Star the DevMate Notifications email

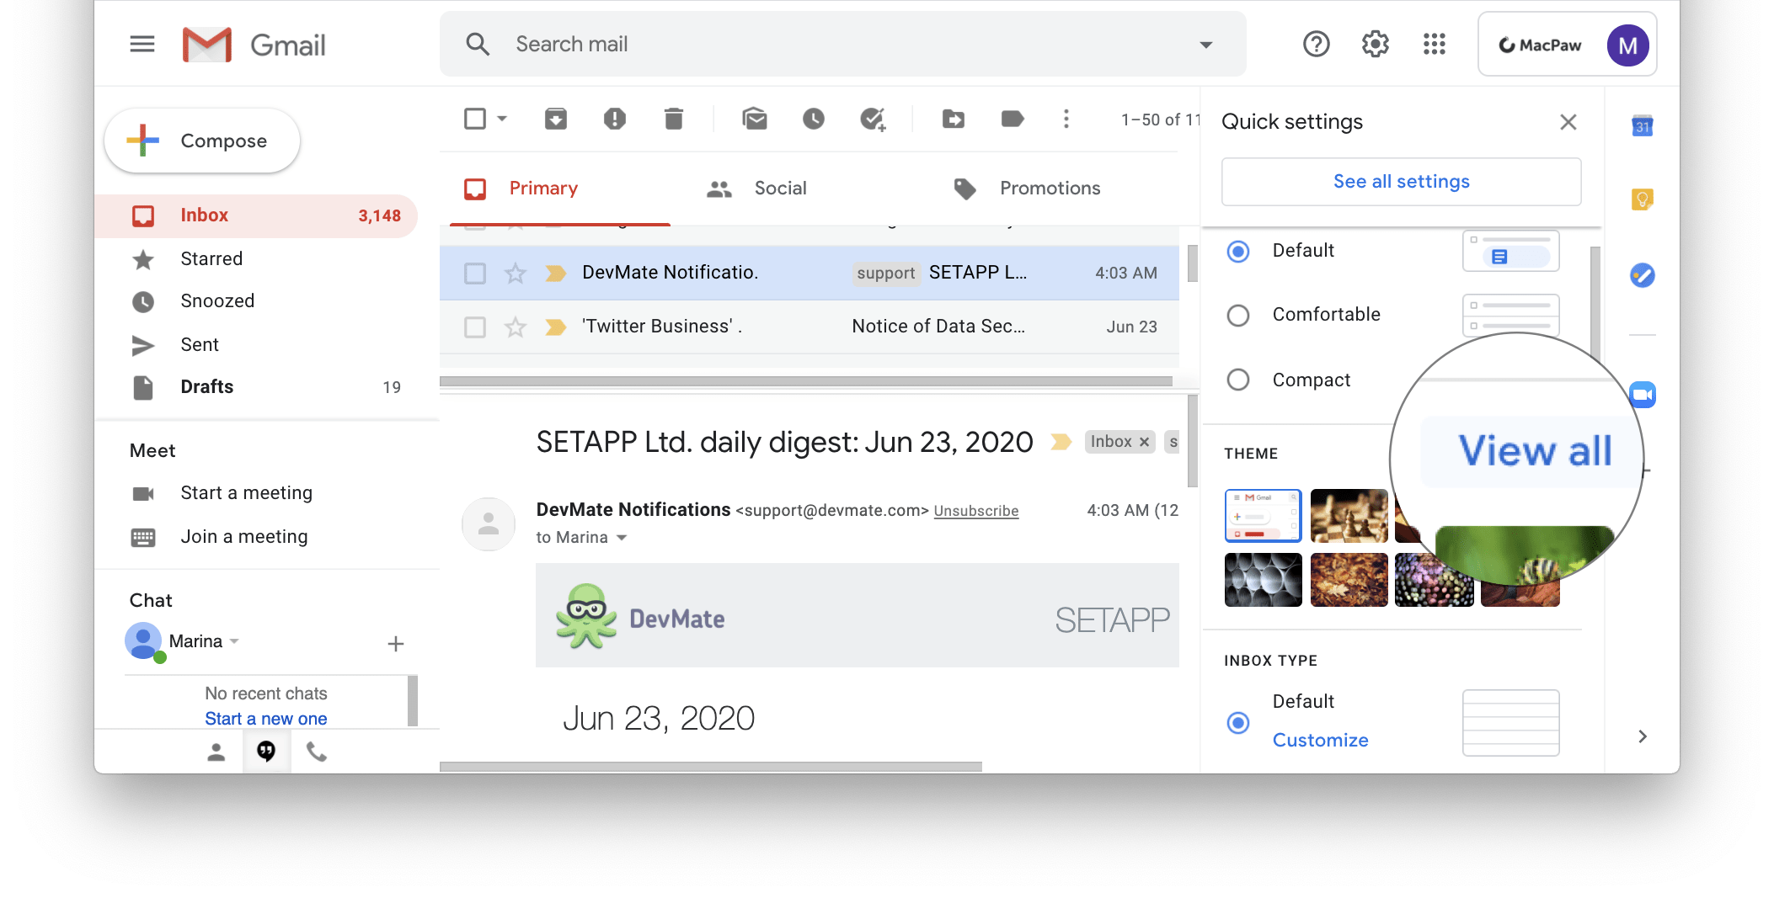click(x=515, y=273)
